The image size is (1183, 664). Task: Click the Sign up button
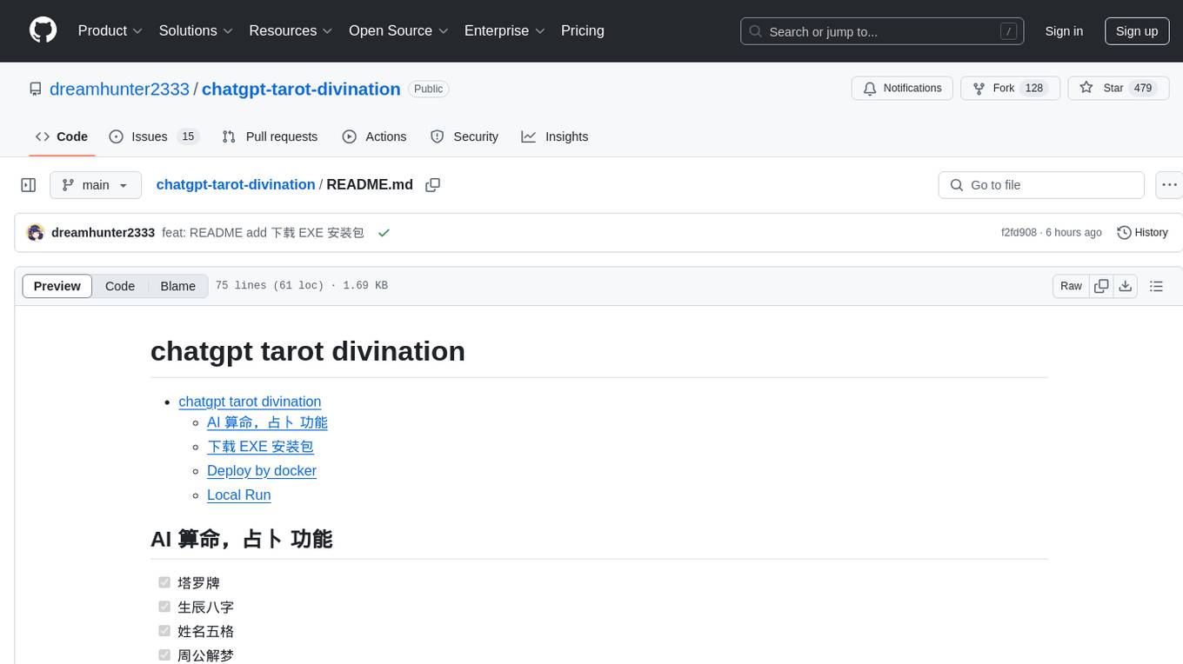[x=1137, y=31]
